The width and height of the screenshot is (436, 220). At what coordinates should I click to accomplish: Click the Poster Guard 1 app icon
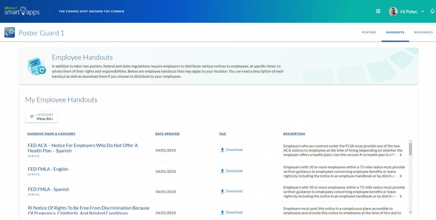coord(9,32)
